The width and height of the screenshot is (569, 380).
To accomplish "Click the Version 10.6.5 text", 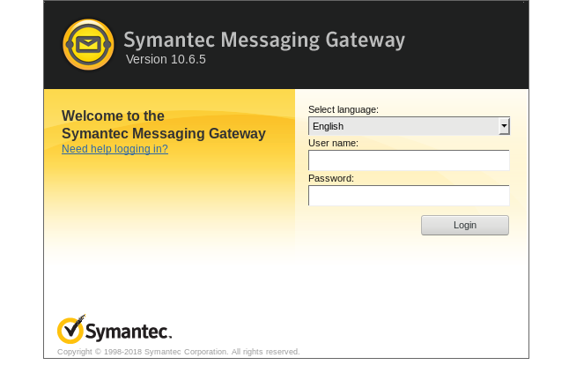I will [x=166, y=59].
